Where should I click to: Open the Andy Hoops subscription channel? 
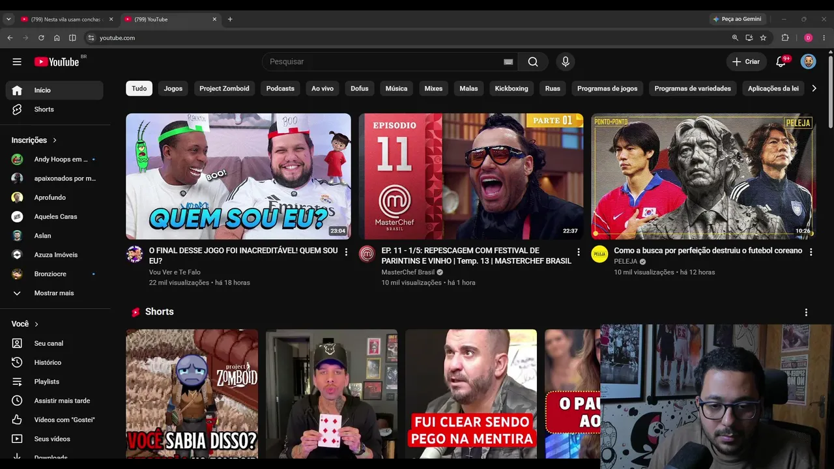(x=55, y=160)
